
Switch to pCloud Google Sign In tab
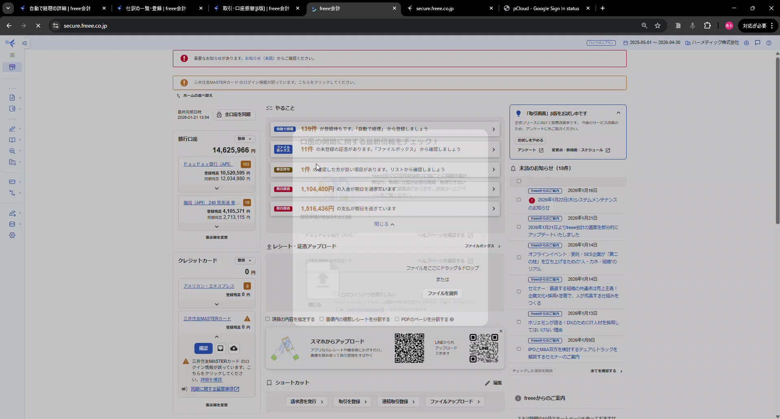tap(546, 8)
